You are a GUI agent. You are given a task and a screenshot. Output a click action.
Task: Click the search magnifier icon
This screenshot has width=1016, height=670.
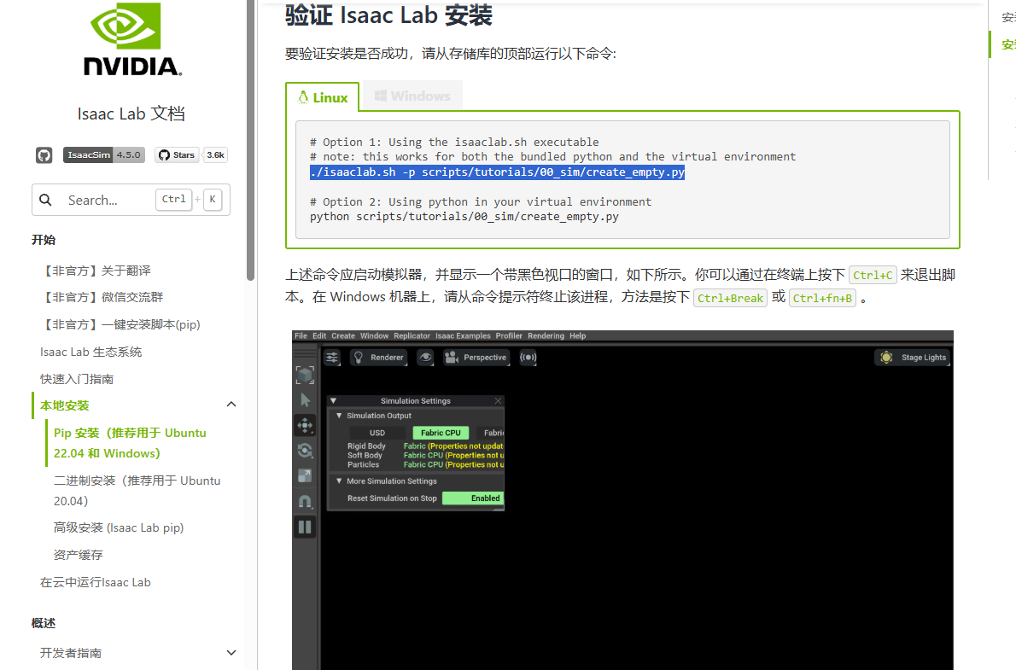45,200
